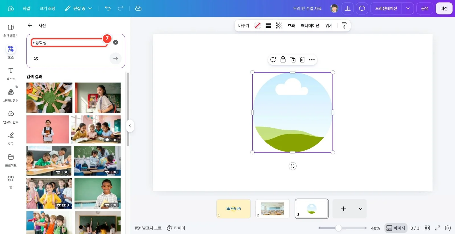This screenshot has height=234, width=455.
Task: Toggle the 페이지 view button
Action: pos(396,228)
